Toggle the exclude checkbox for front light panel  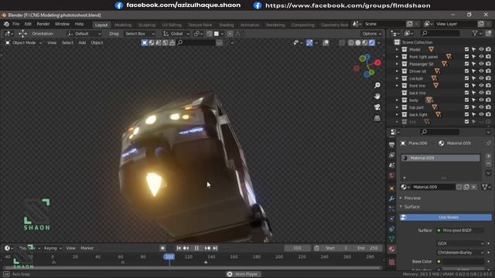click(x=466, y=56)
